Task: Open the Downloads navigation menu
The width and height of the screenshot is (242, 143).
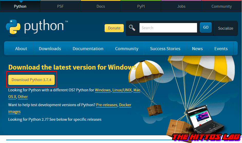Action: click(50, 49)
